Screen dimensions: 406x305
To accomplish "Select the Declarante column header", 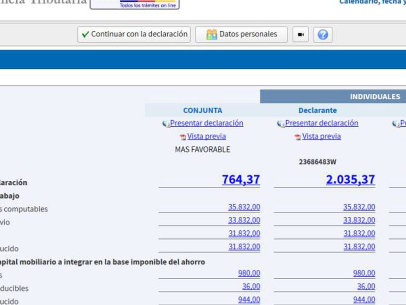I will coord(318,110).
